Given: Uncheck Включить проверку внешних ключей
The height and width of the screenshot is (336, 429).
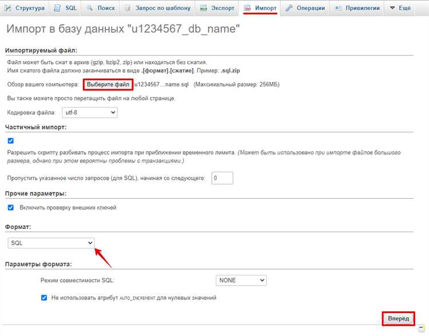Looking at the screenshot, I should pos(11,207).
